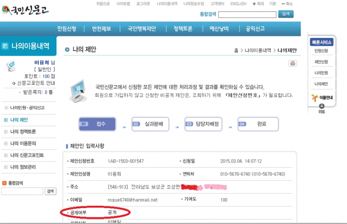Open 제안신청 in quick service panel
Image resolution: width=347 pixels, height=224 pixels.
[x=321, y=62]
